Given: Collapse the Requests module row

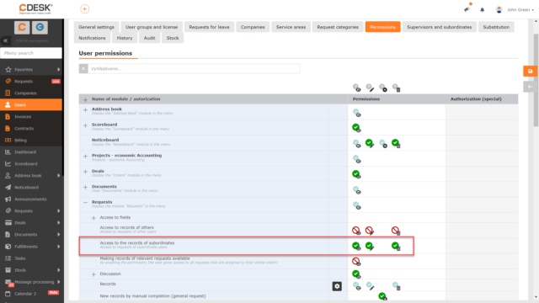Looking at the screenshot, I should tap(85, 203).
